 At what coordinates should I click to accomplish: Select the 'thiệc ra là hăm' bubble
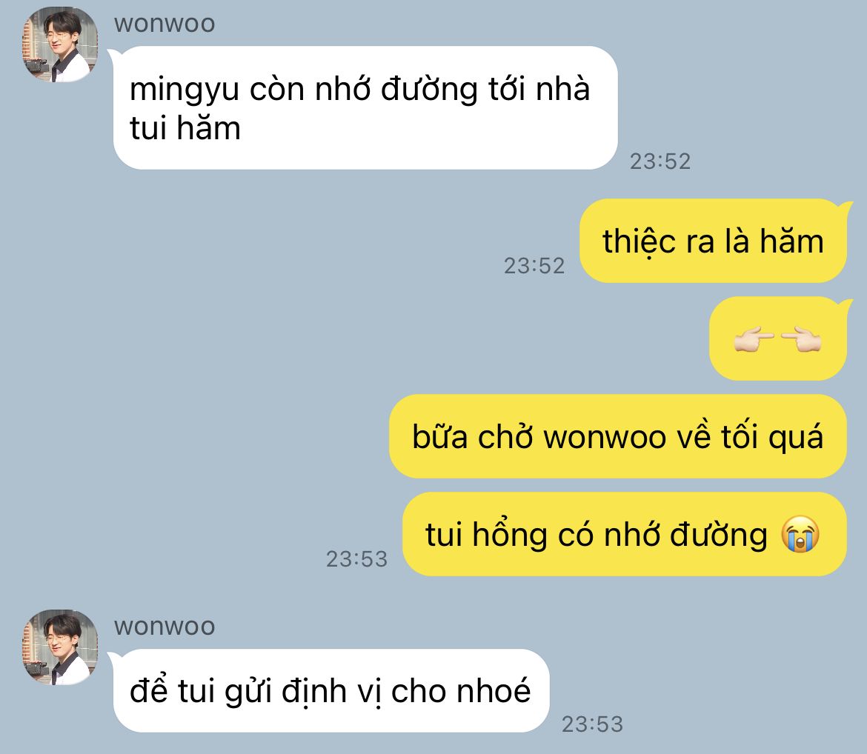point(714,241)
